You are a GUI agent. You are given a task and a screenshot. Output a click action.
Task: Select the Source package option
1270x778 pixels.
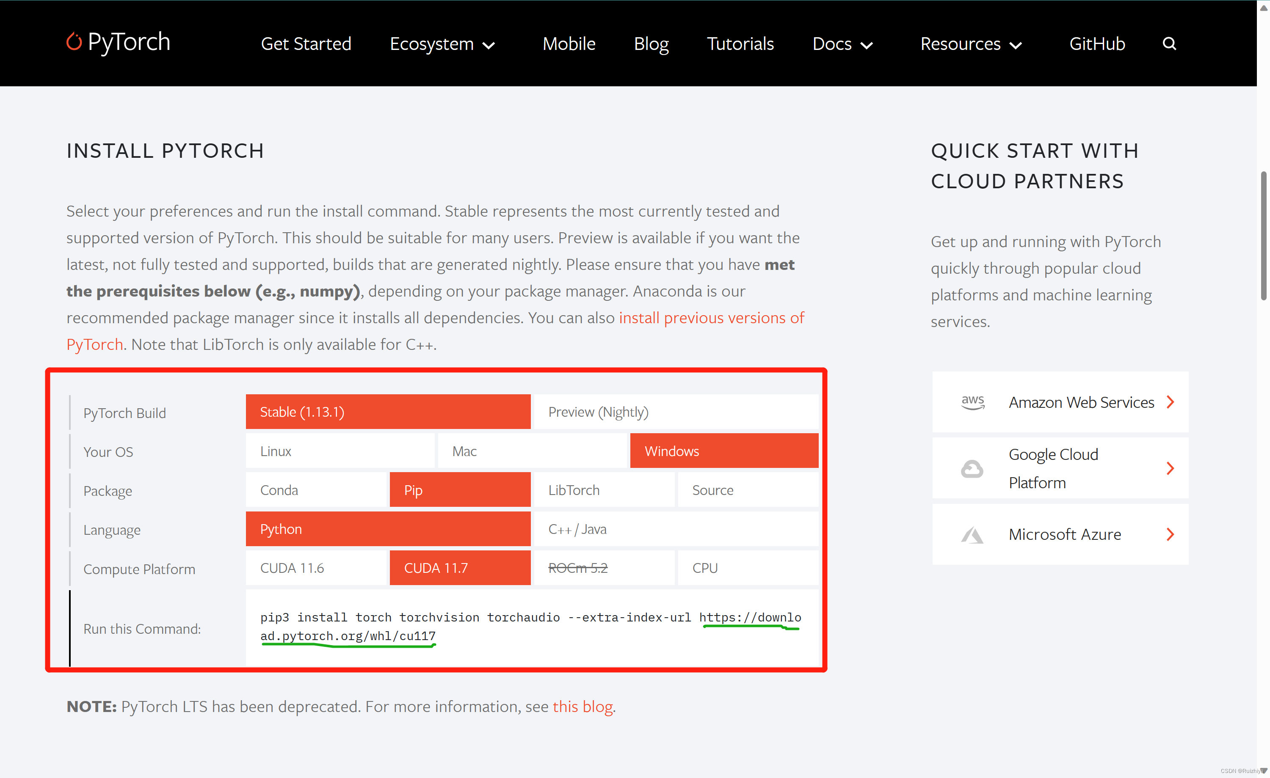tap(748, 489)
